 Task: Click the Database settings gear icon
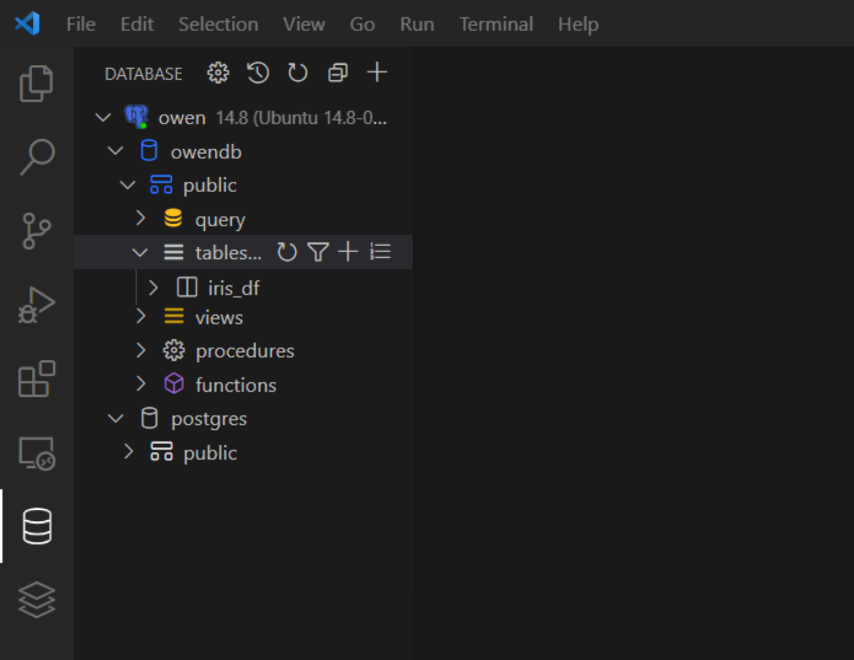click(218, 73)
